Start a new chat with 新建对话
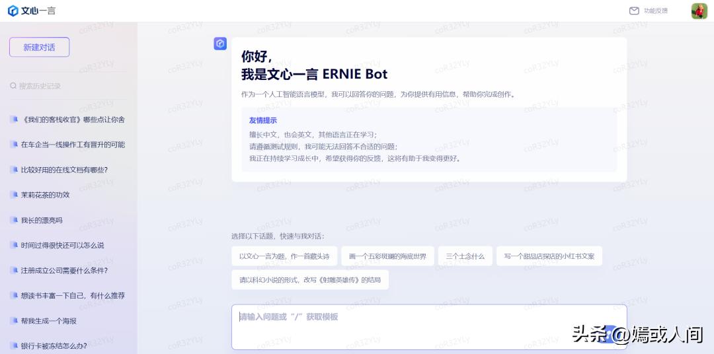 (x=39, y=48)
